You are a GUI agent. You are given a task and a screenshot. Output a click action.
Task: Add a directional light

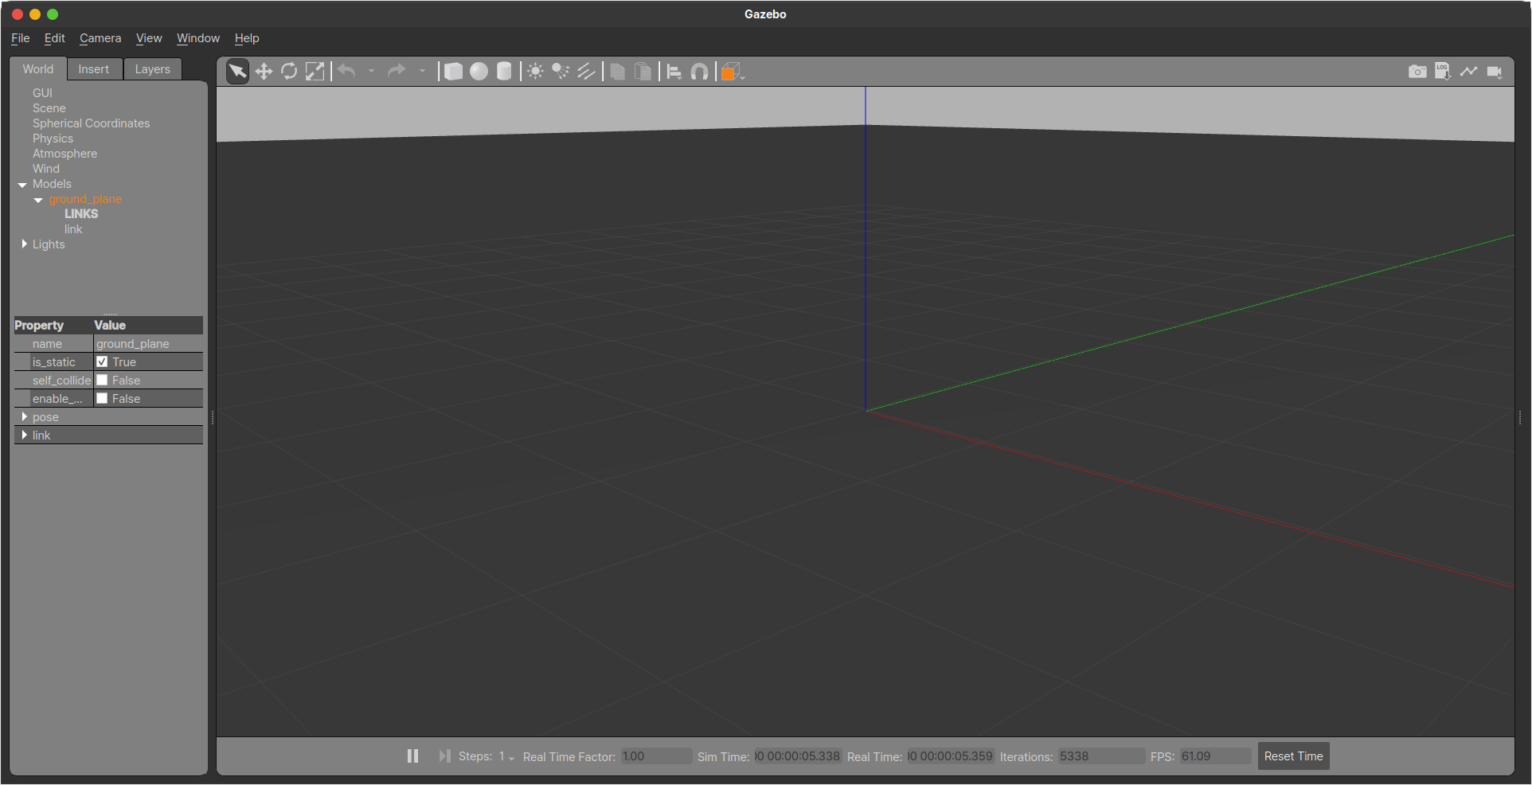(587, 72)
